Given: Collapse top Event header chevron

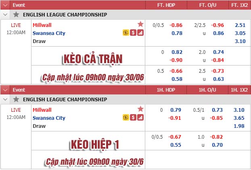Looking at the screenshot, I should [x=5, y=5].
